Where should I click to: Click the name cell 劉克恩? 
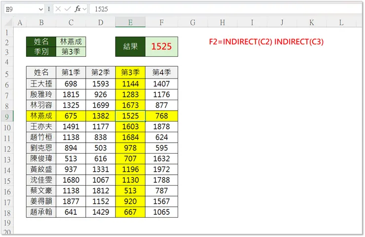(41, 148)
